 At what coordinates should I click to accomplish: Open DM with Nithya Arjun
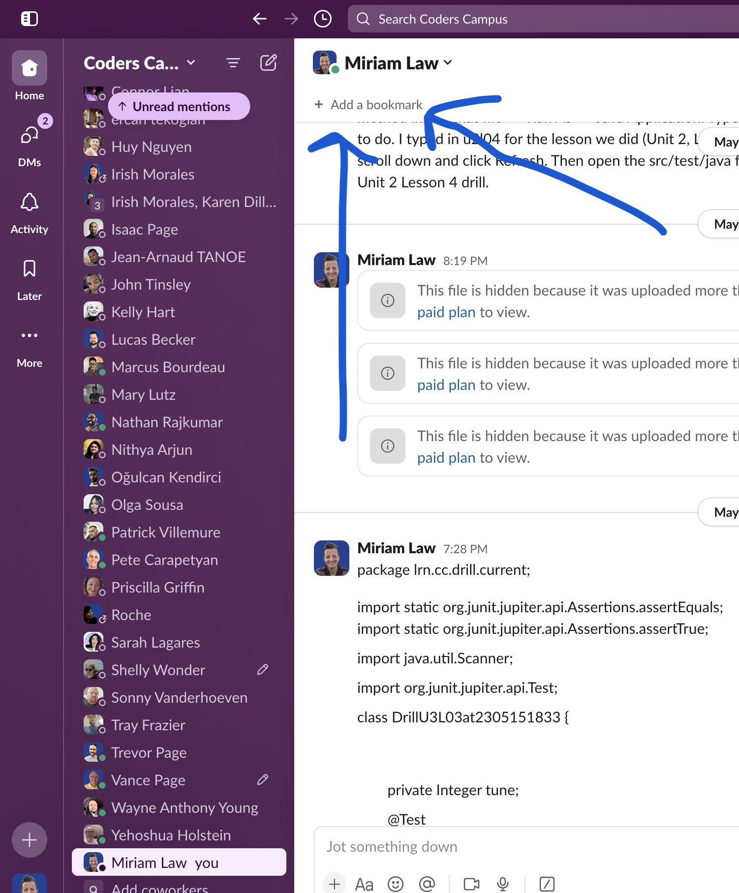pyautogui.click(x=179, y=449)
